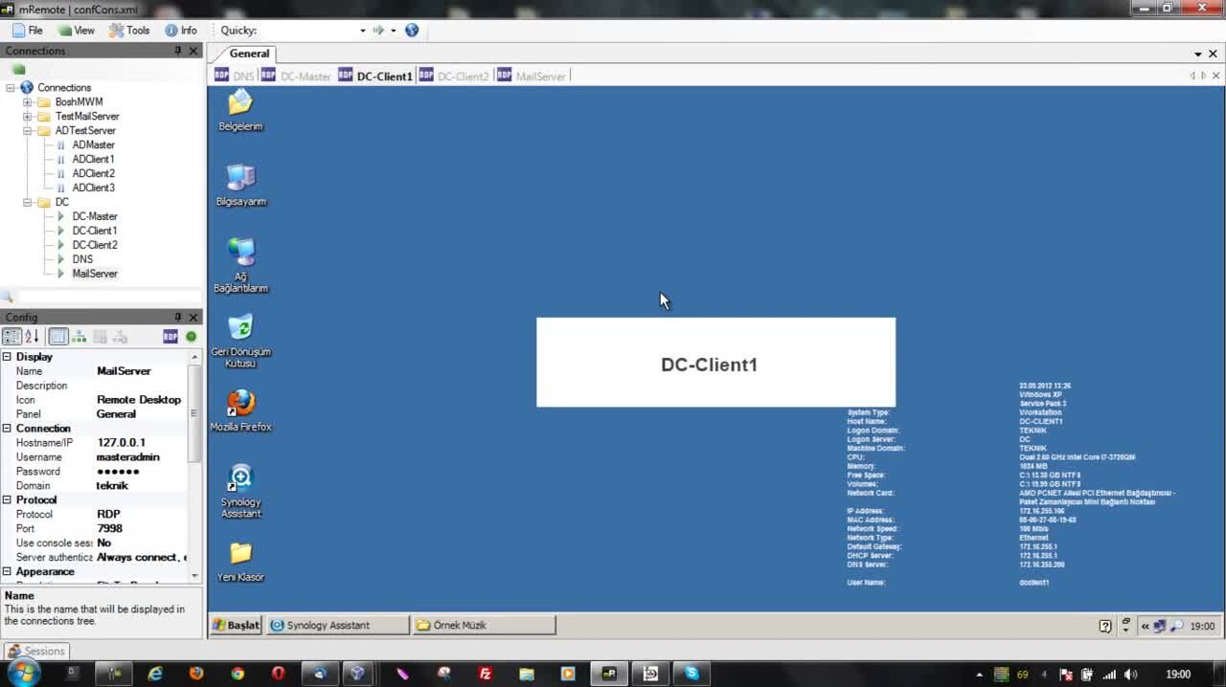Open the Tools menu
This screenshot has height=687, width=1226.
tap(129, 31)
